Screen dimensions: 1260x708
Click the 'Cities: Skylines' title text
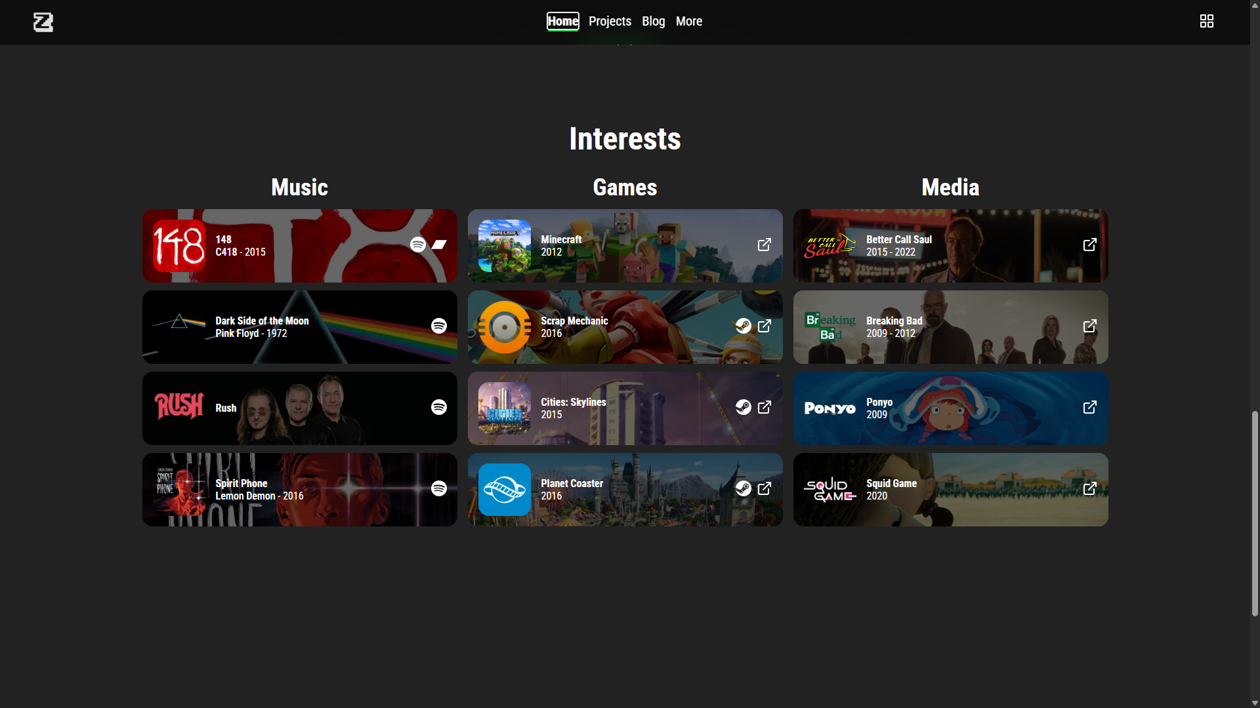pyautogui.click(x=574, y=402)
